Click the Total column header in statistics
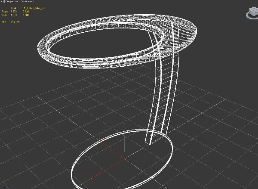258x189 pixels. (x=13, y=8)
